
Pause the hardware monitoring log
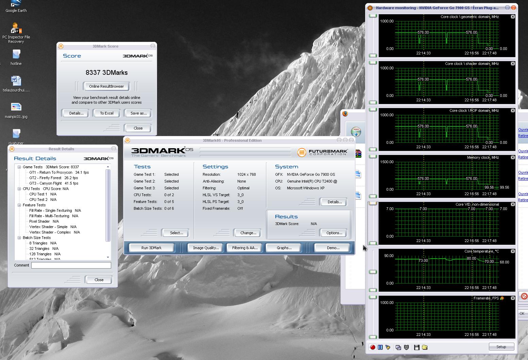click(380, 347)
